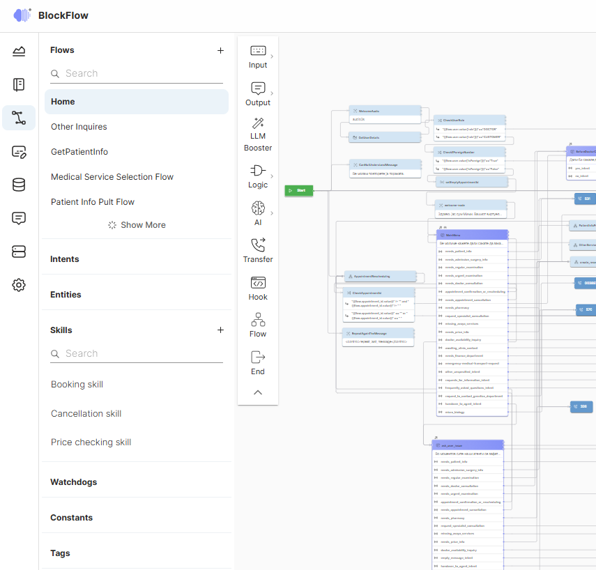Select the CheckIfForeignNumber node header
The height and width of the screenshot is (570, 596).
click(x=469, y=152)
